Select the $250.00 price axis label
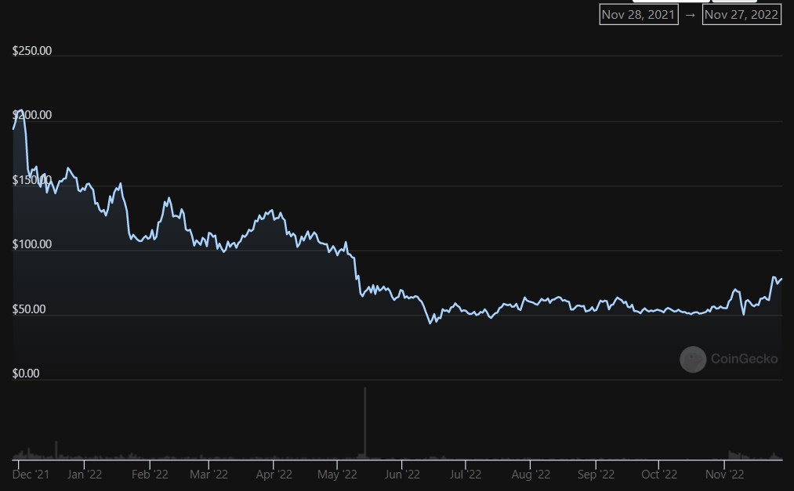The image size is (794, 491). pos(32,51)
